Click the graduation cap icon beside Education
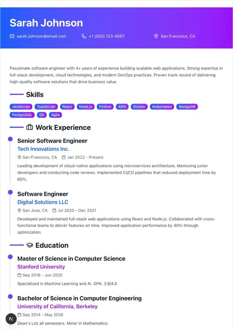Screen dimensions: 233x330 coord(30,245)
